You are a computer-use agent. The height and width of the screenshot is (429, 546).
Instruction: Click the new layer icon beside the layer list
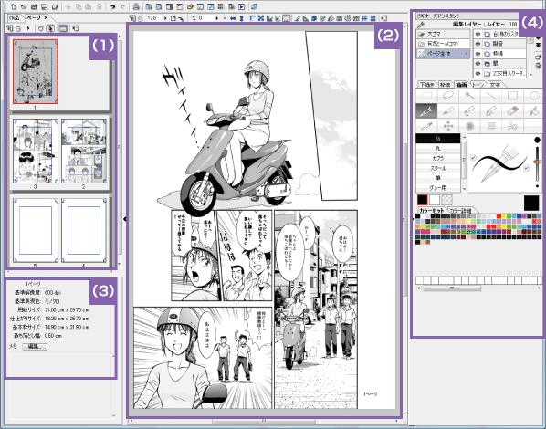[x=538, y=57]
